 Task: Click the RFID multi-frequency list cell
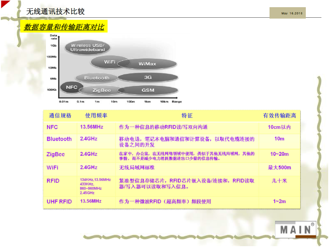coord(95,186)
